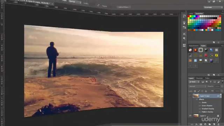Switch to the Styles tab
This screenshot has height=126, width=224.
coord(203,46)
